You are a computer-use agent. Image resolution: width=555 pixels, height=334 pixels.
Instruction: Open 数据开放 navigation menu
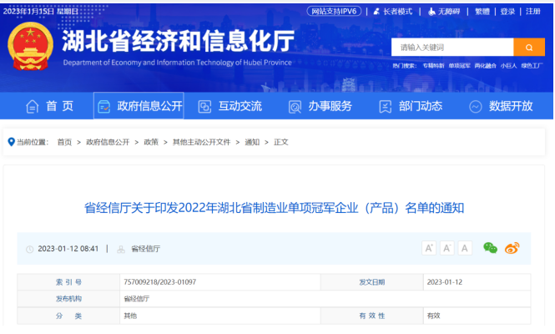coord(501,106)
